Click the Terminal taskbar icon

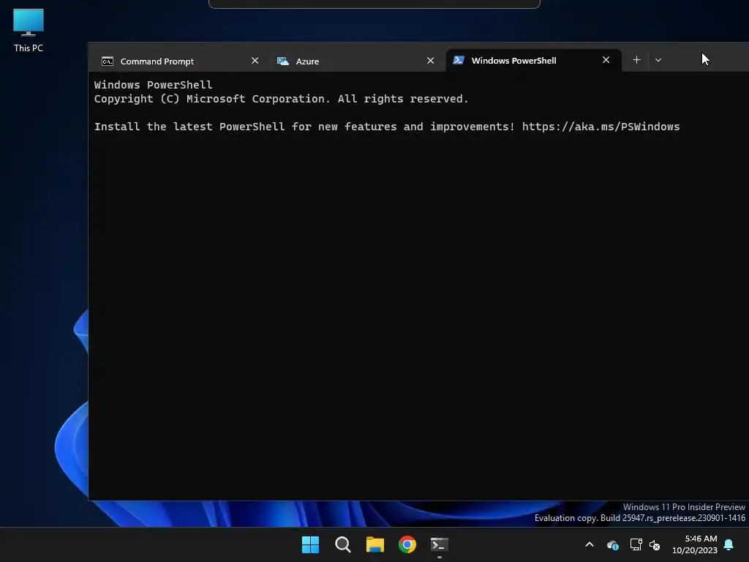(440, 544)
